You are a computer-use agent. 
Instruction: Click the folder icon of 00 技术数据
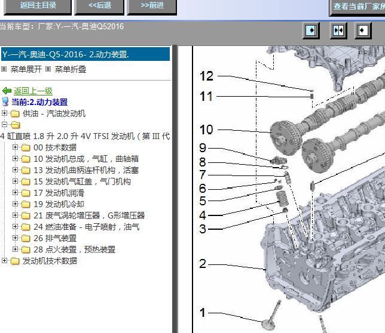pyautogui.click(x=26, y=147)
